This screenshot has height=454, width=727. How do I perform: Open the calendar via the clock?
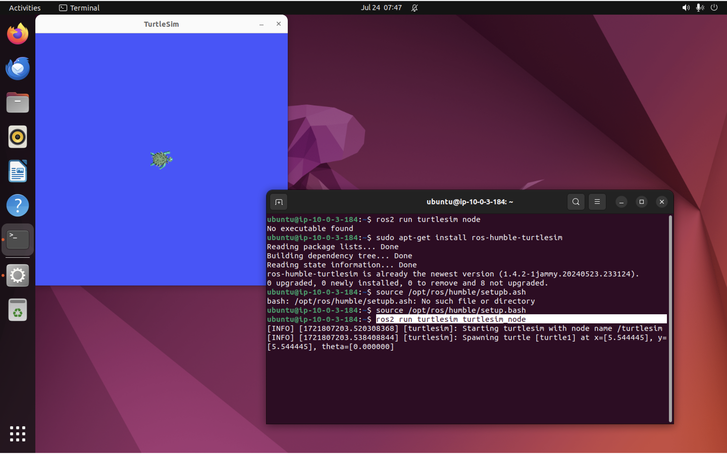click(x=381, y=8)
